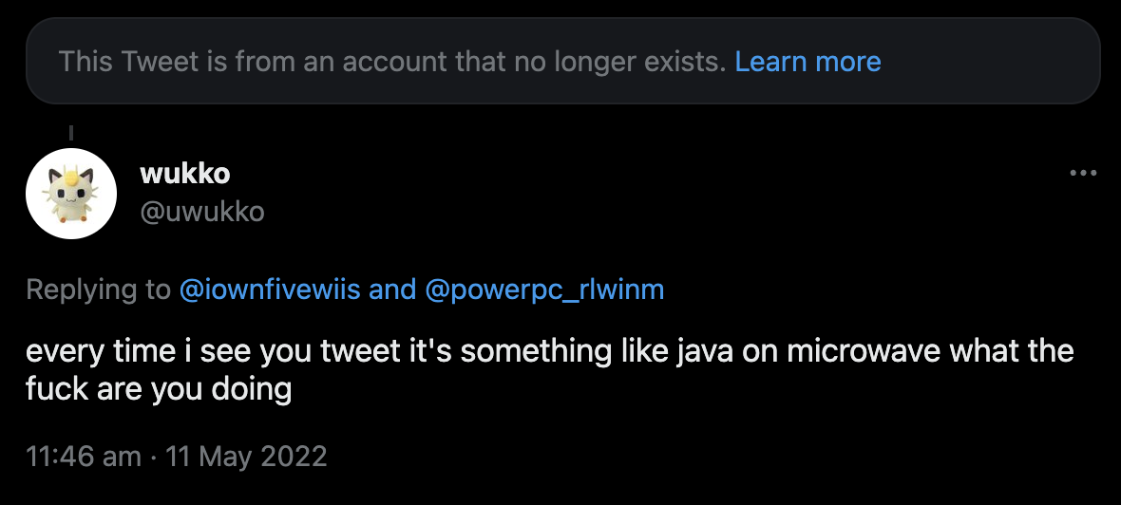1121x505 pixels.
Task: Open the @powerpc_rlwinm mention link
Action: tap(545, 290)
